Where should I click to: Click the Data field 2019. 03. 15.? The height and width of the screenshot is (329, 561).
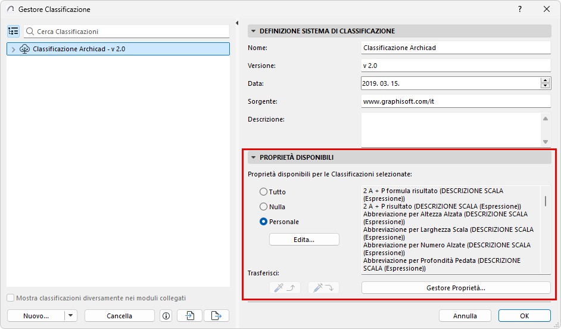coord(451,83)
